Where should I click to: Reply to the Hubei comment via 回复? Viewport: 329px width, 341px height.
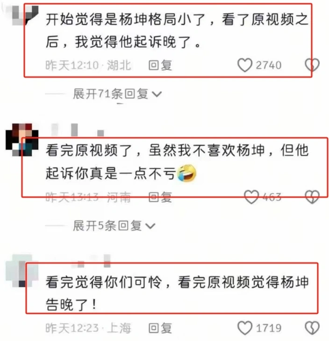(160, 65)
